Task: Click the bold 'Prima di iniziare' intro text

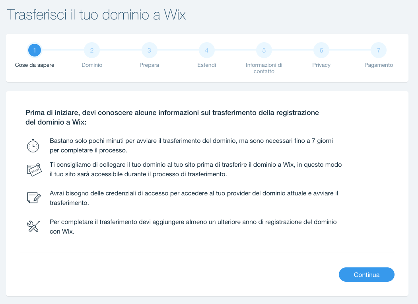Action: click(x=172, y=117)
